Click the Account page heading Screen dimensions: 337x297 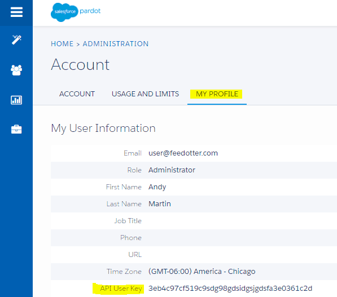point(80,65)
